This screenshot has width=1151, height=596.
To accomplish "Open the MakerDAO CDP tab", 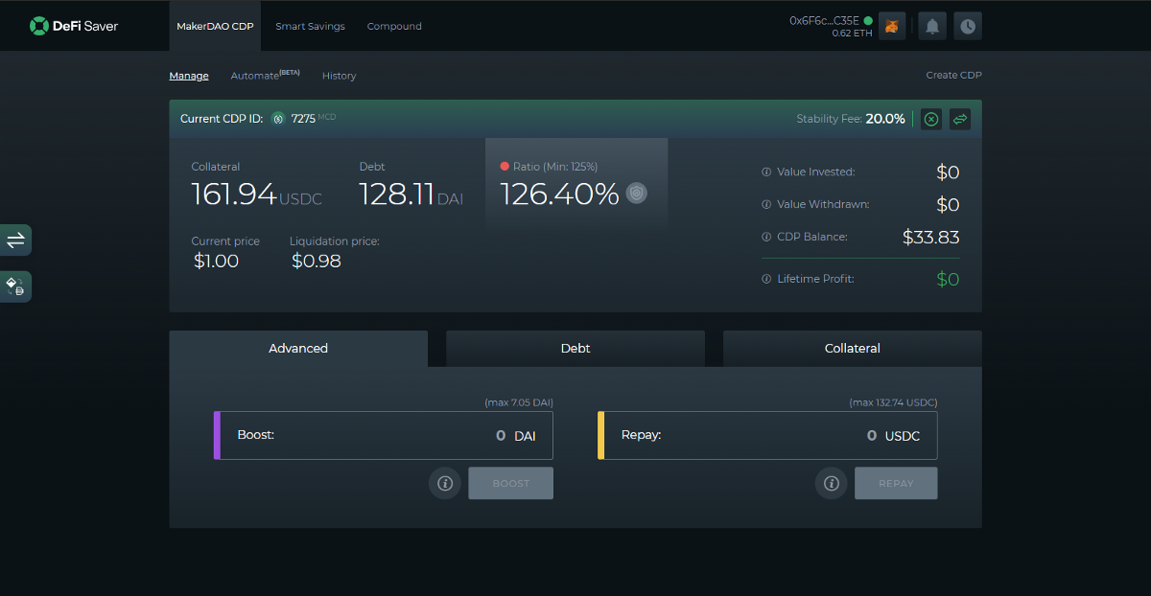I will [215, 26].
